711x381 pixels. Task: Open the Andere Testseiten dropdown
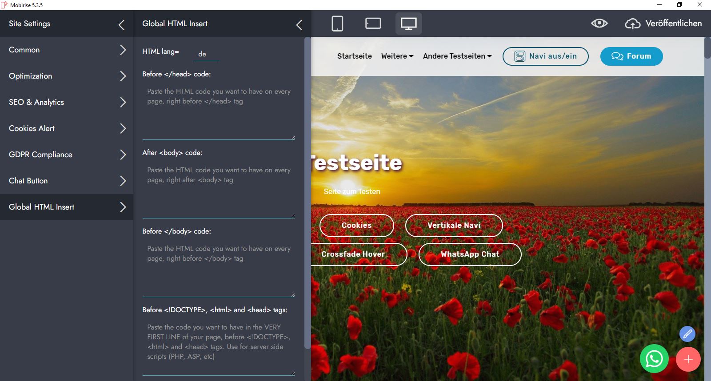[457, 56]
